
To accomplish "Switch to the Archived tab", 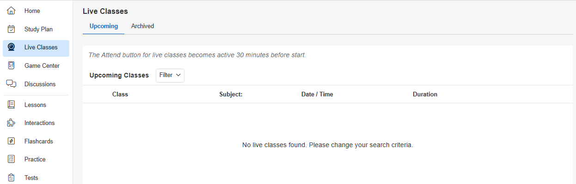I will pos(142,26).
